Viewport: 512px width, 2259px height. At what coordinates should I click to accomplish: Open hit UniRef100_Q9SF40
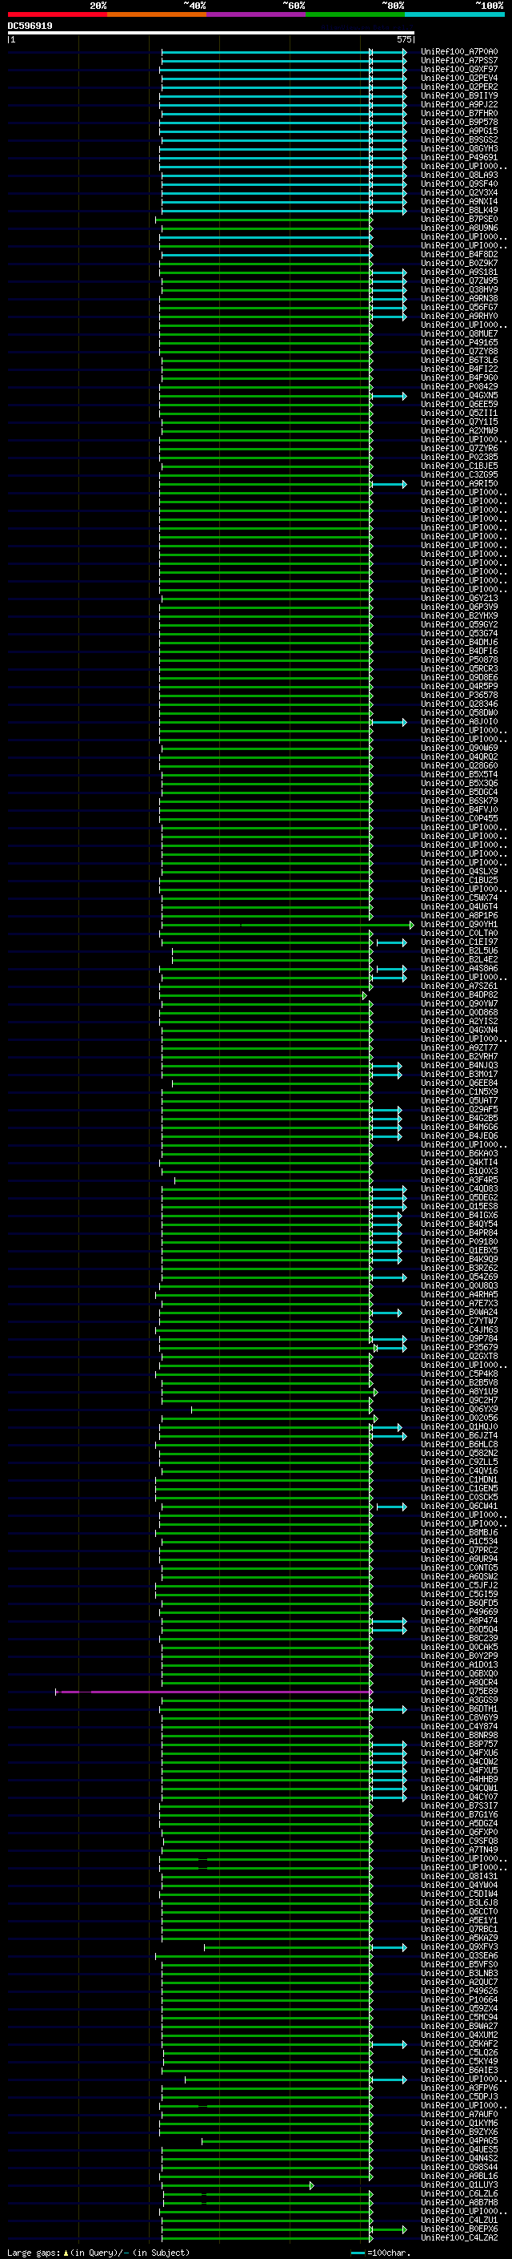pyautogui.click(x=459, y=184)
